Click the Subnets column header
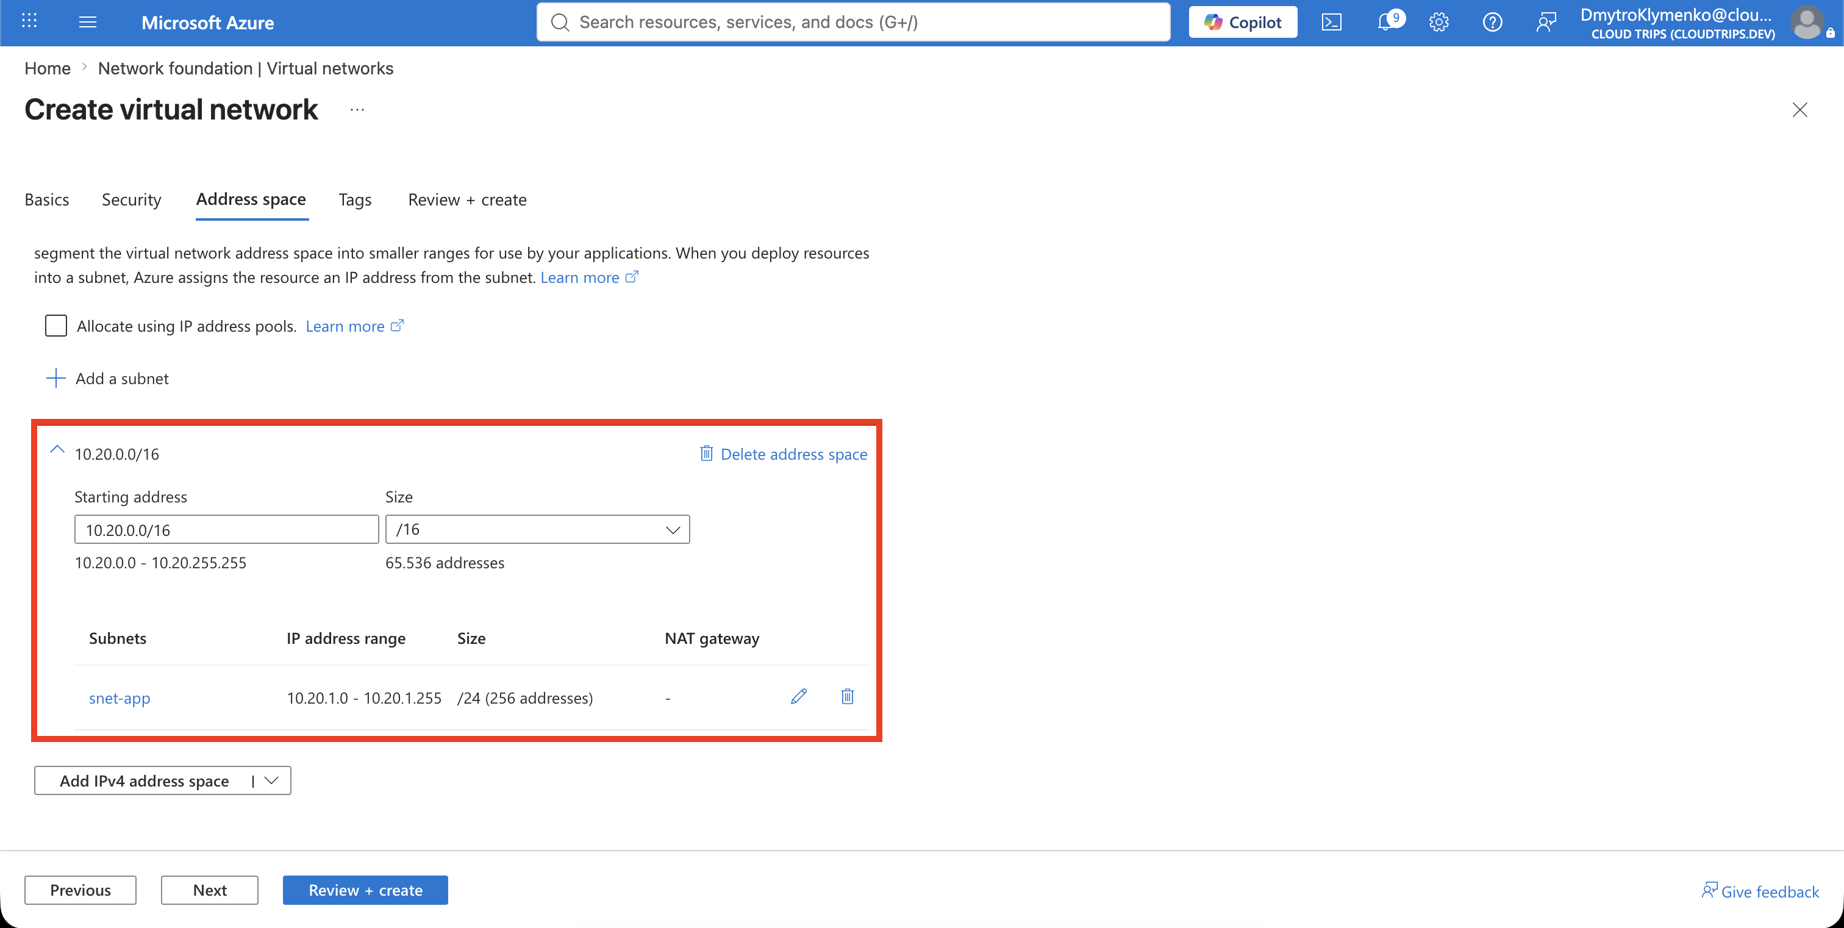Screen dimensions: 1844x928 pyautogui.click(x=118, y=638)
